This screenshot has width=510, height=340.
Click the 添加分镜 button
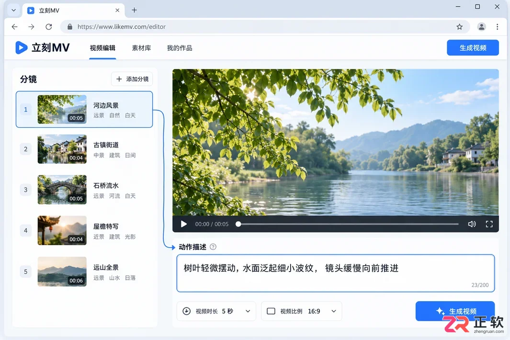tap(132, 79)
